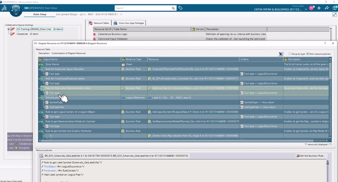This screenshot has height=182, width=338.
Task: Collapse the DefaultLabel node
Action: [x=40, y=98]
